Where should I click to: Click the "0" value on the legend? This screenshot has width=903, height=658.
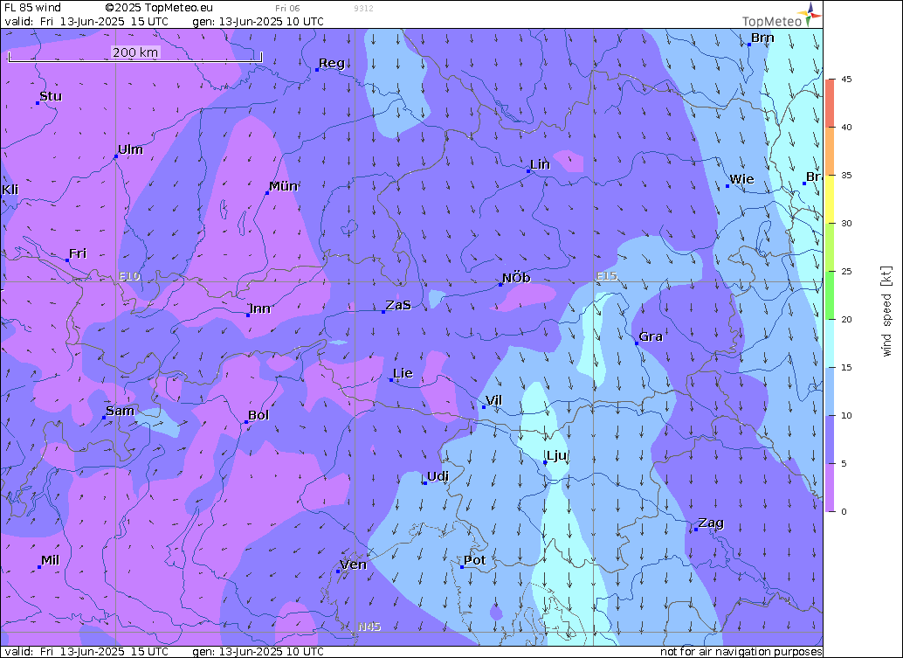click(x=844, y=512)
